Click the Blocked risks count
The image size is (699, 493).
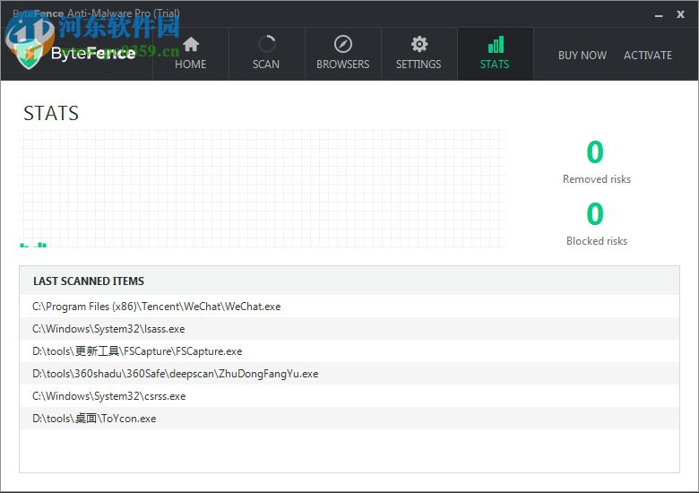point(595,214)
